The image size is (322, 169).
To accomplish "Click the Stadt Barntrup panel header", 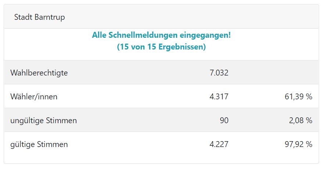I will point(161,16).
